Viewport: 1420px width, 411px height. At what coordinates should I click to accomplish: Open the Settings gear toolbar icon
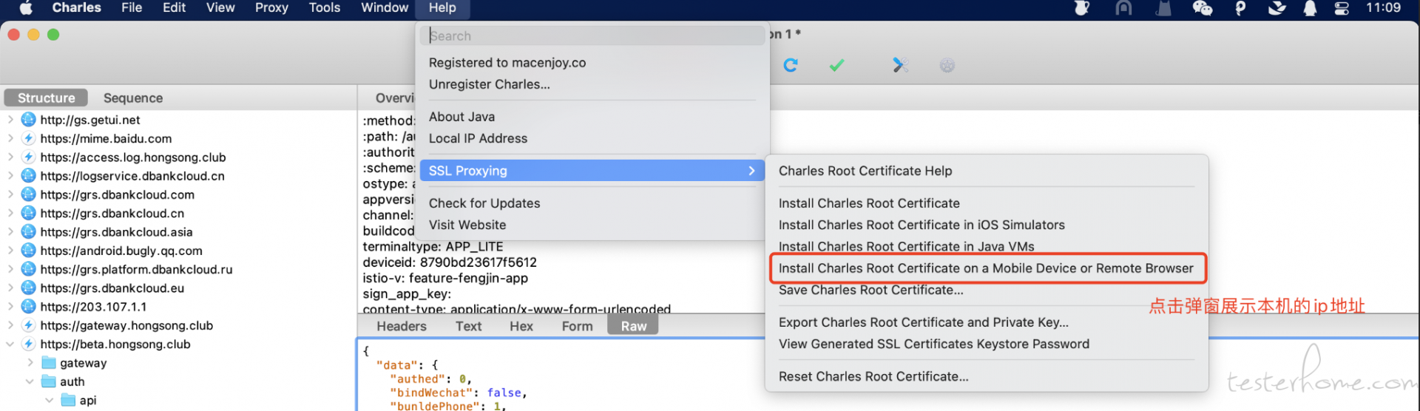(947, 65)
